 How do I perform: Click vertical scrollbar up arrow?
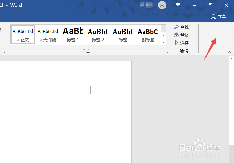[231, 58]
